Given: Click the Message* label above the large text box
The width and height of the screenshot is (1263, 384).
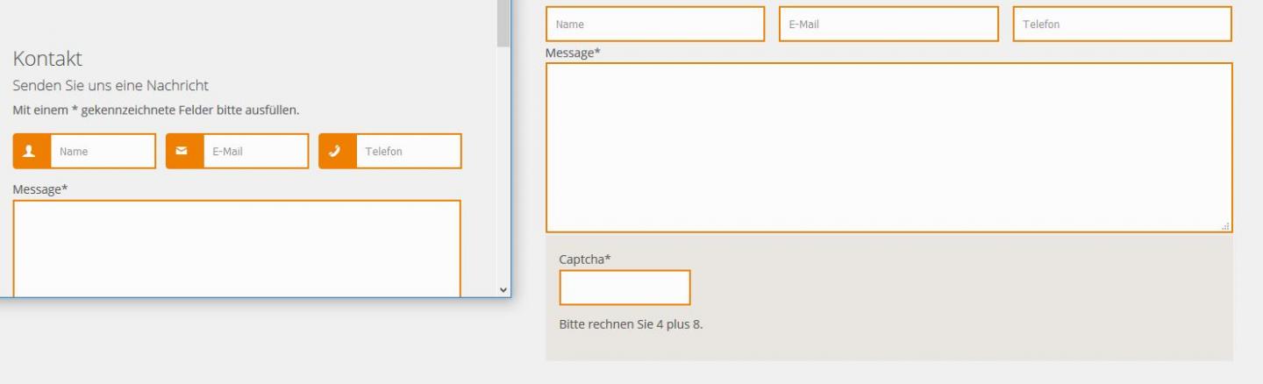Looking at the screenshot, I should (573, 53).
